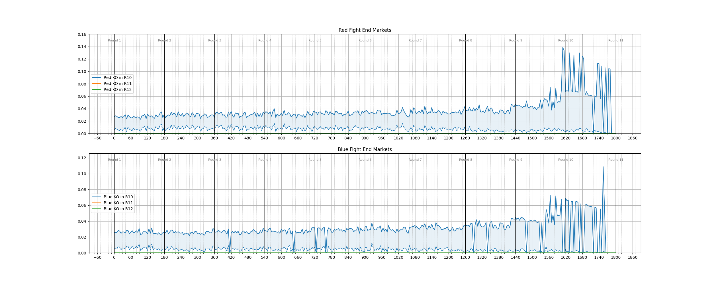Image resolution: width=712 pixels, height=284 pixels.
Task: Click the 'Blue Fight End Markets' chart title
Action: click(365, 149)
